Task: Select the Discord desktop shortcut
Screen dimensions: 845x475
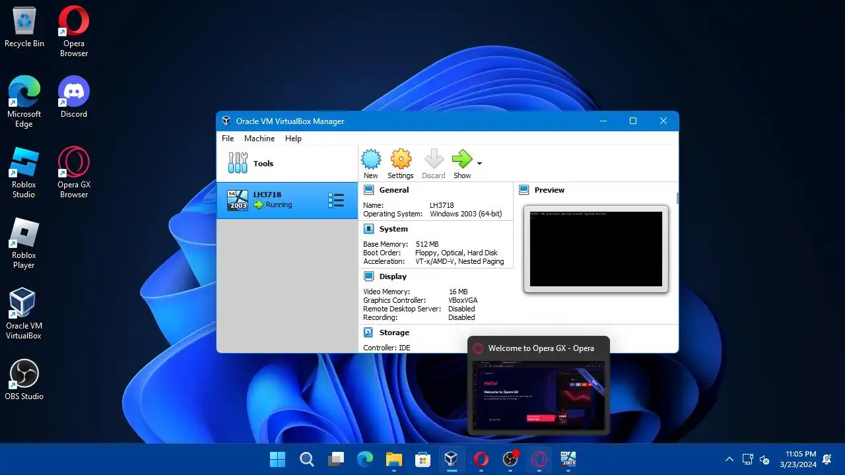Action: point(74,97)
